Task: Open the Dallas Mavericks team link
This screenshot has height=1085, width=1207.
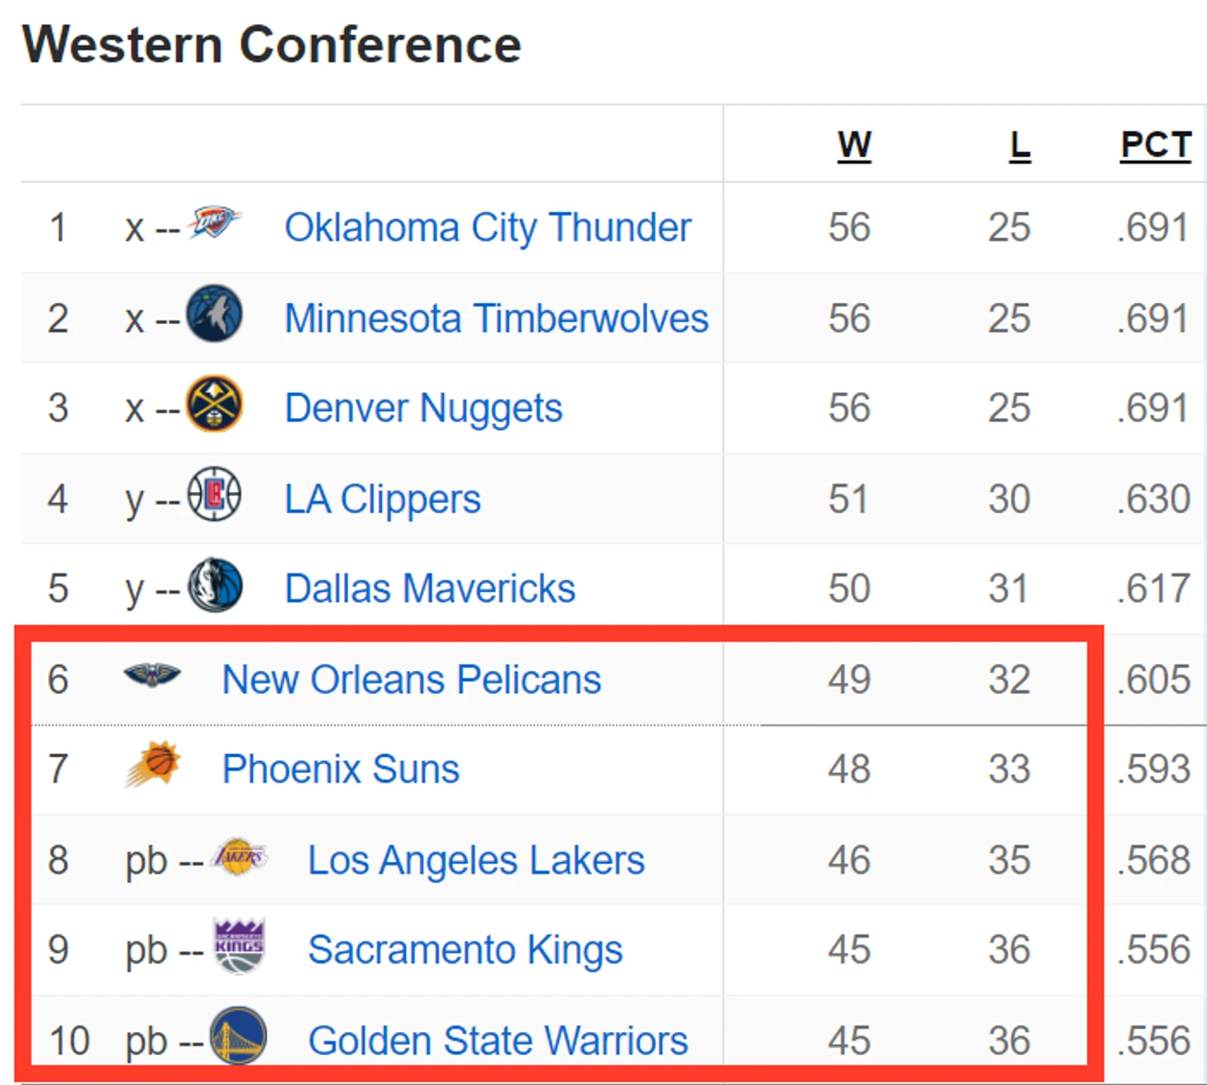Action: (430, 589)
